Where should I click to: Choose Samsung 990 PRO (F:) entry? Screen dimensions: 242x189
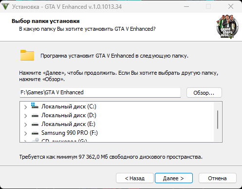pos(70,133)
